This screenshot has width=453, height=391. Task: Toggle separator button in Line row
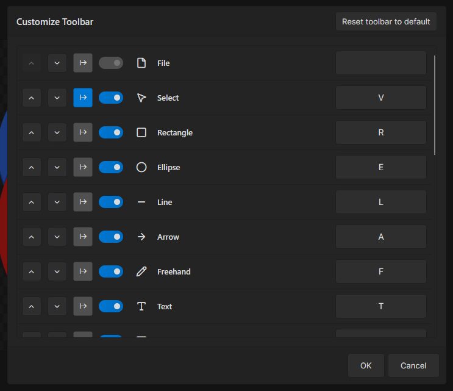(x=83, y=202)
